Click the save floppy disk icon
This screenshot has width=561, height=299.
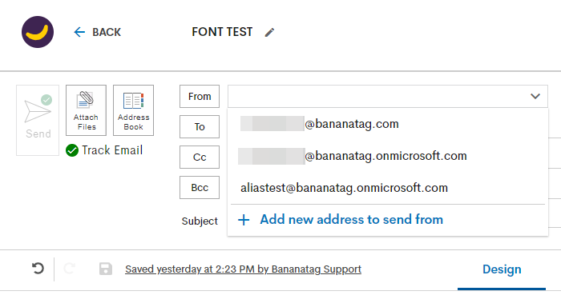click(x=106, y=269)
